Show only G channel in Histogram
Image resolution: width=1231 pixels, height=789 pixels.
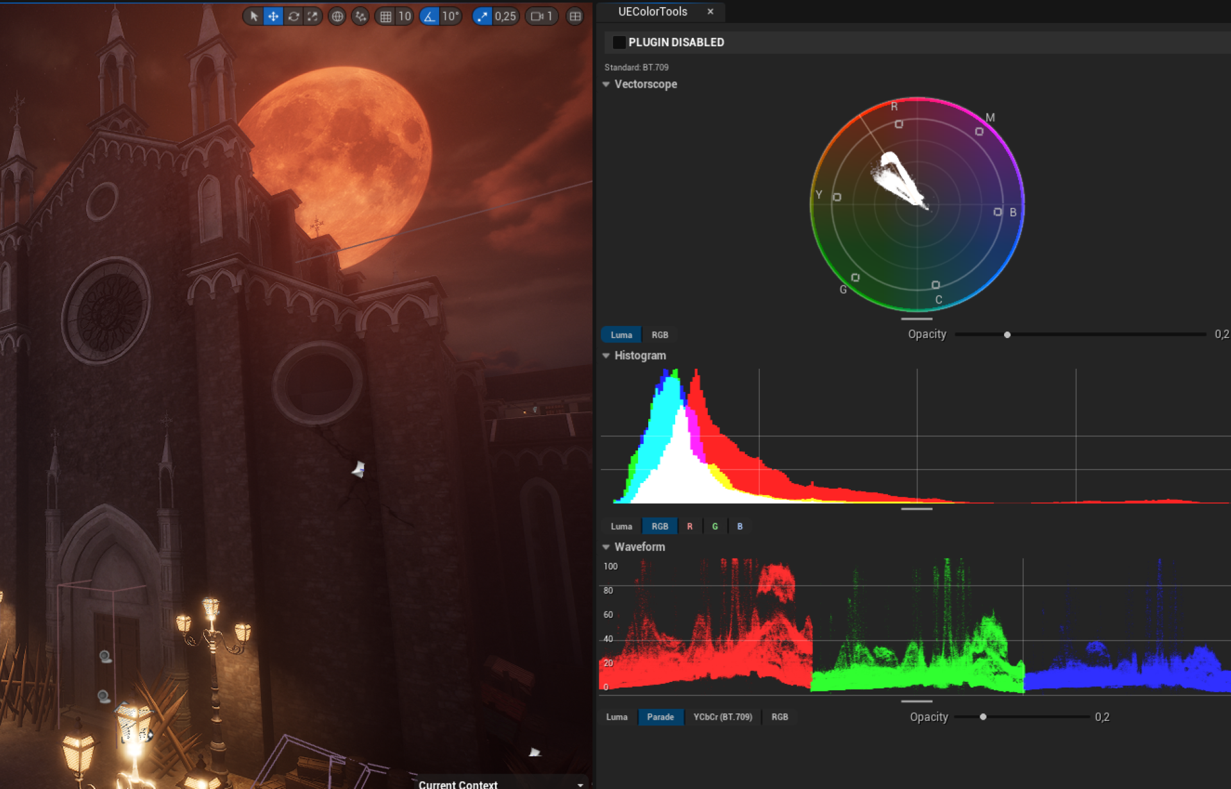(x=715, y=527)
